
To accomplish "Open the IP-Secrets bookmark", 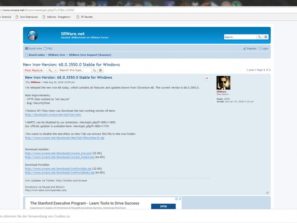I will (x=85, y=17).
